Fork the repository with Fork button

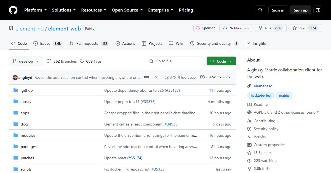coord(271,28)
